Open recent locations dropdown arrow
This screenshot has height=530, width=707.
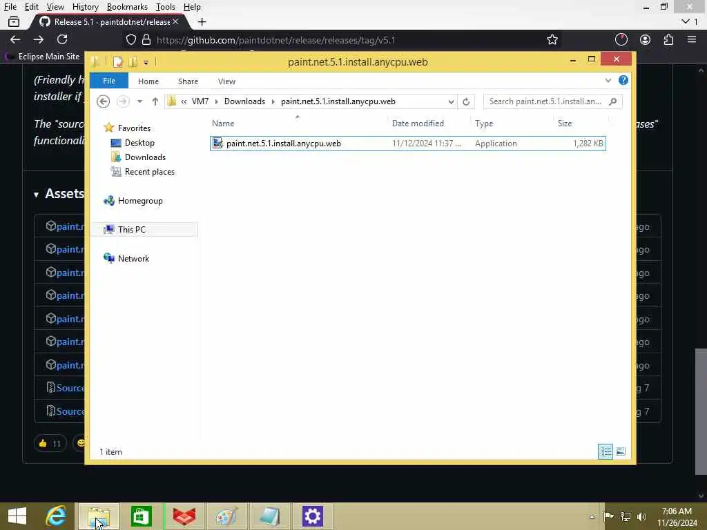(139, 101)
